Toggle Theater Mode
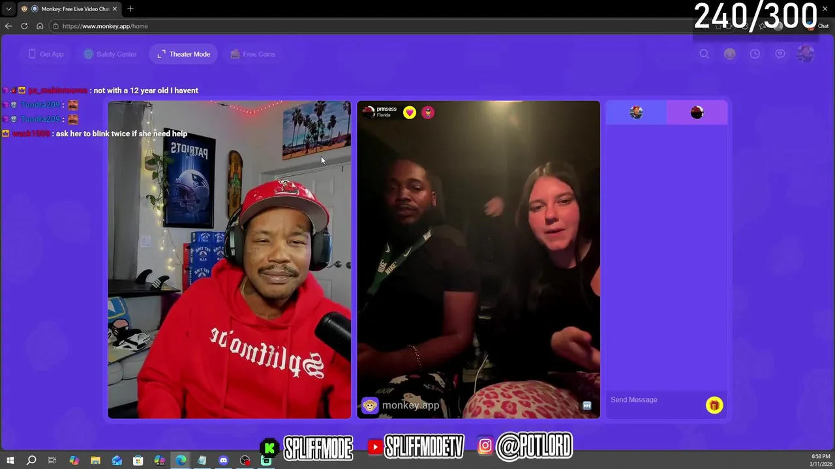835x469 pixels. click(183, 54)
